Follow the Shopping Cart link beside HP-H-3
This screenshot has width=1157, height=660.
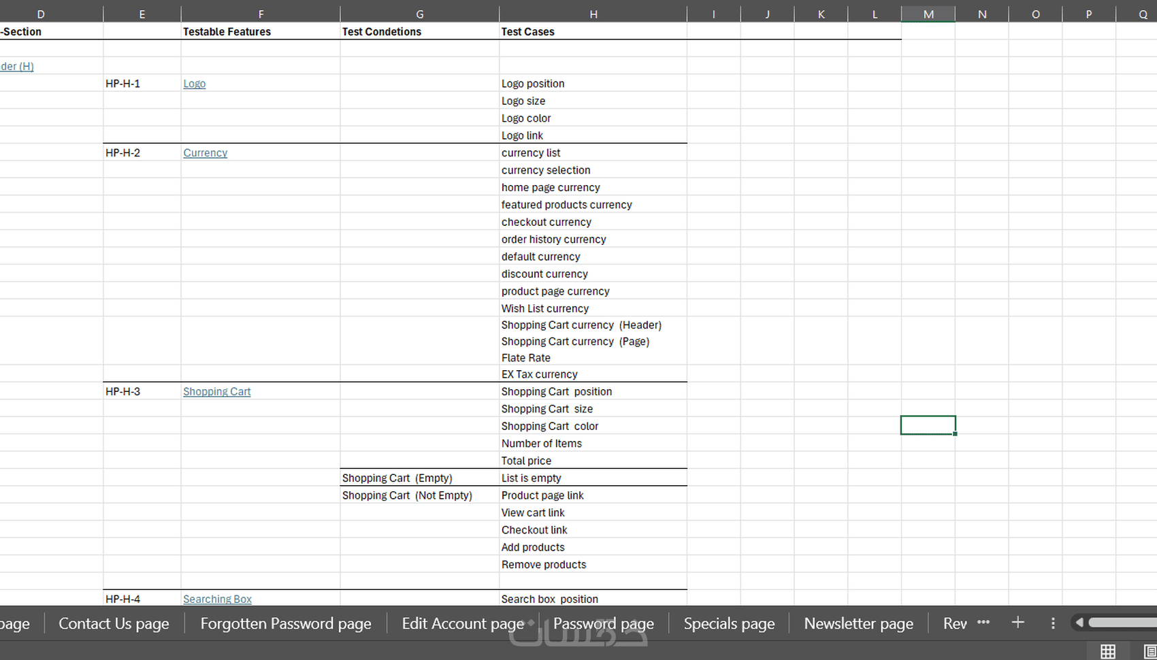[217, 392]
